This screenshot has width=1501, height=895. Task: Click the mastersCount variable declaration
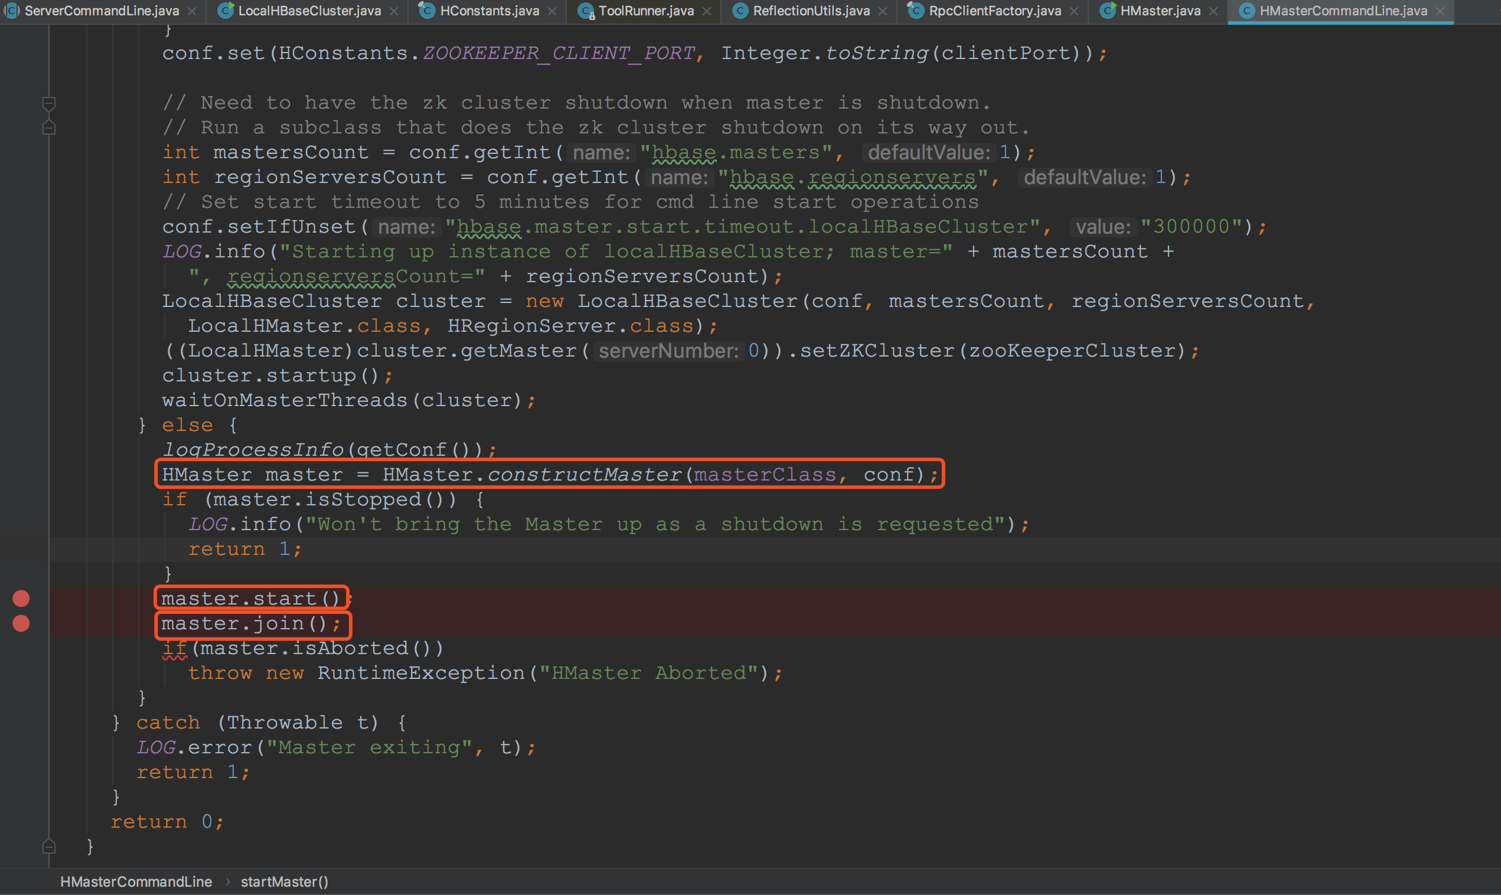click(291, 152)
